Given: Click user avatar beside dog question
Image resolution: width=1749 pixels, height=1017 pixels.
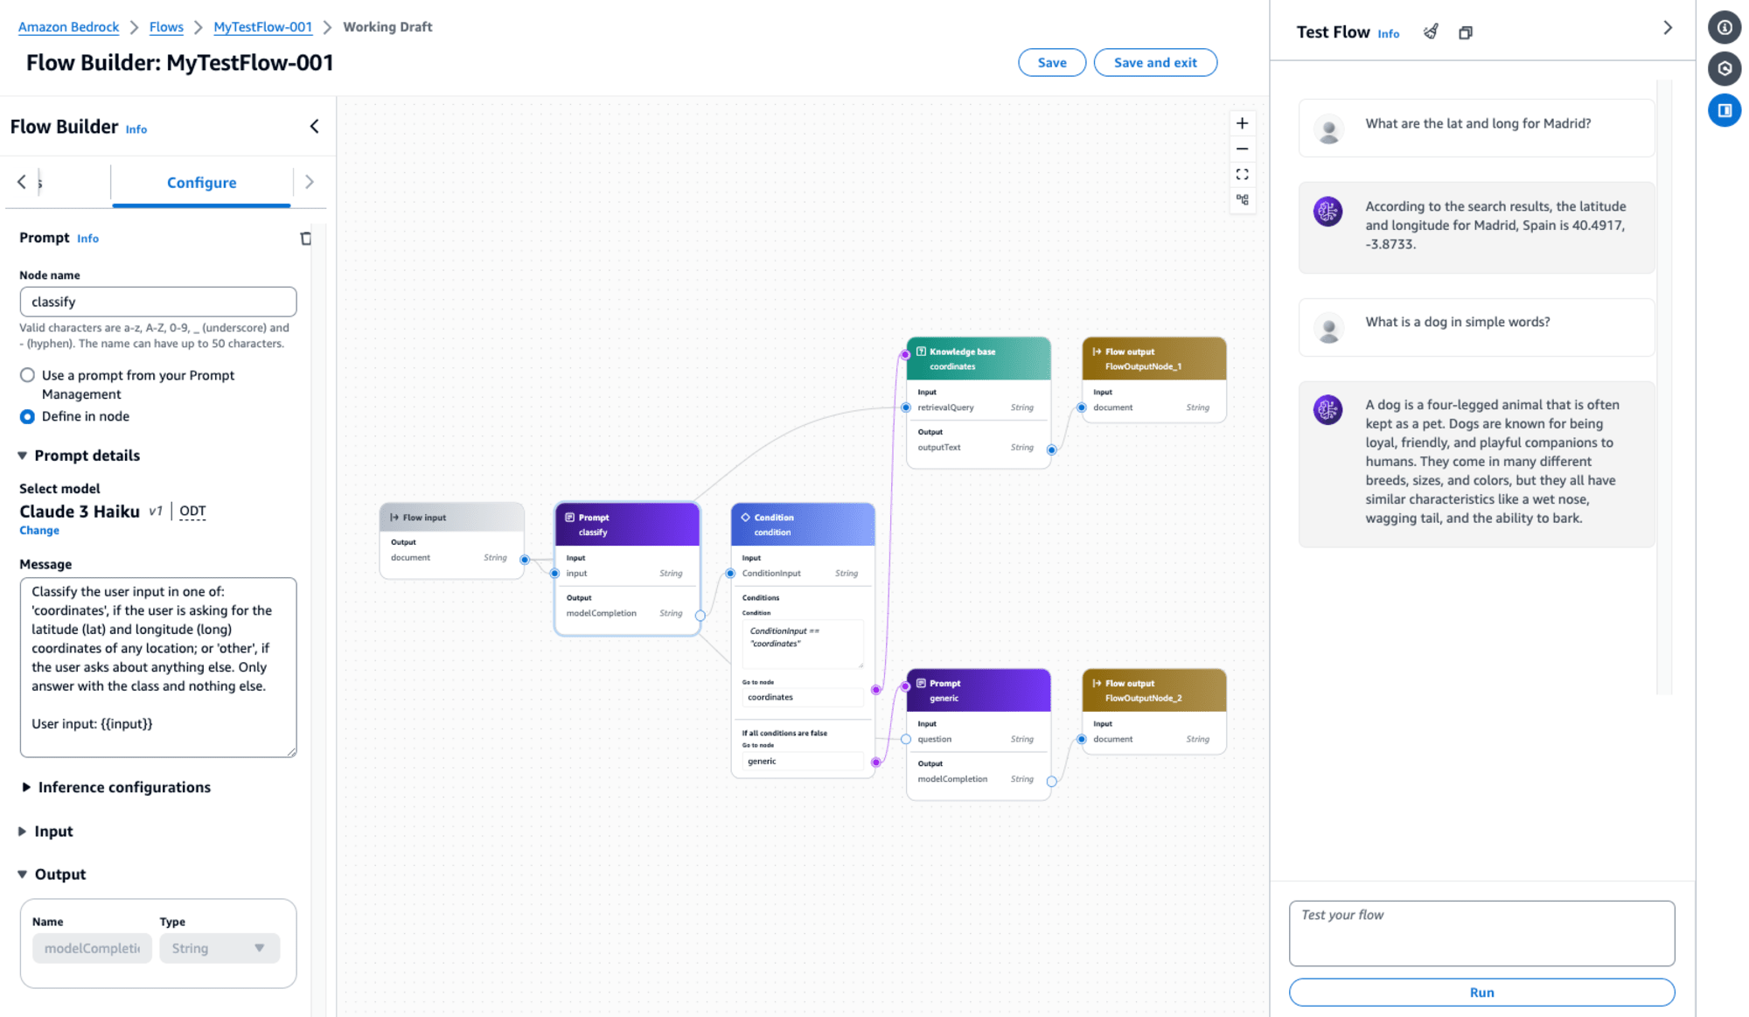Looking at the screenshot, I should tap(1329, 329).
